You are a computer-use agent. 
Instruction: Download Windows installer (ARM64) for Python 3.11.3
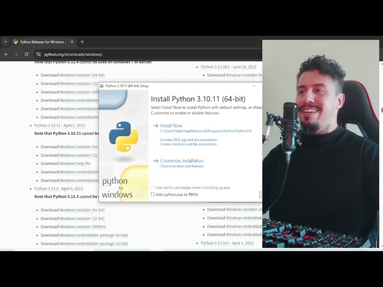point(83,227)
